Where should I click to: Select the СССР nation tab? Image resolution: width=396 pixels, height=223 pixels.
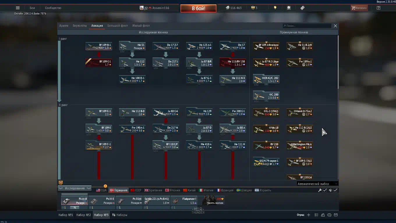click(x=136, y=190)
